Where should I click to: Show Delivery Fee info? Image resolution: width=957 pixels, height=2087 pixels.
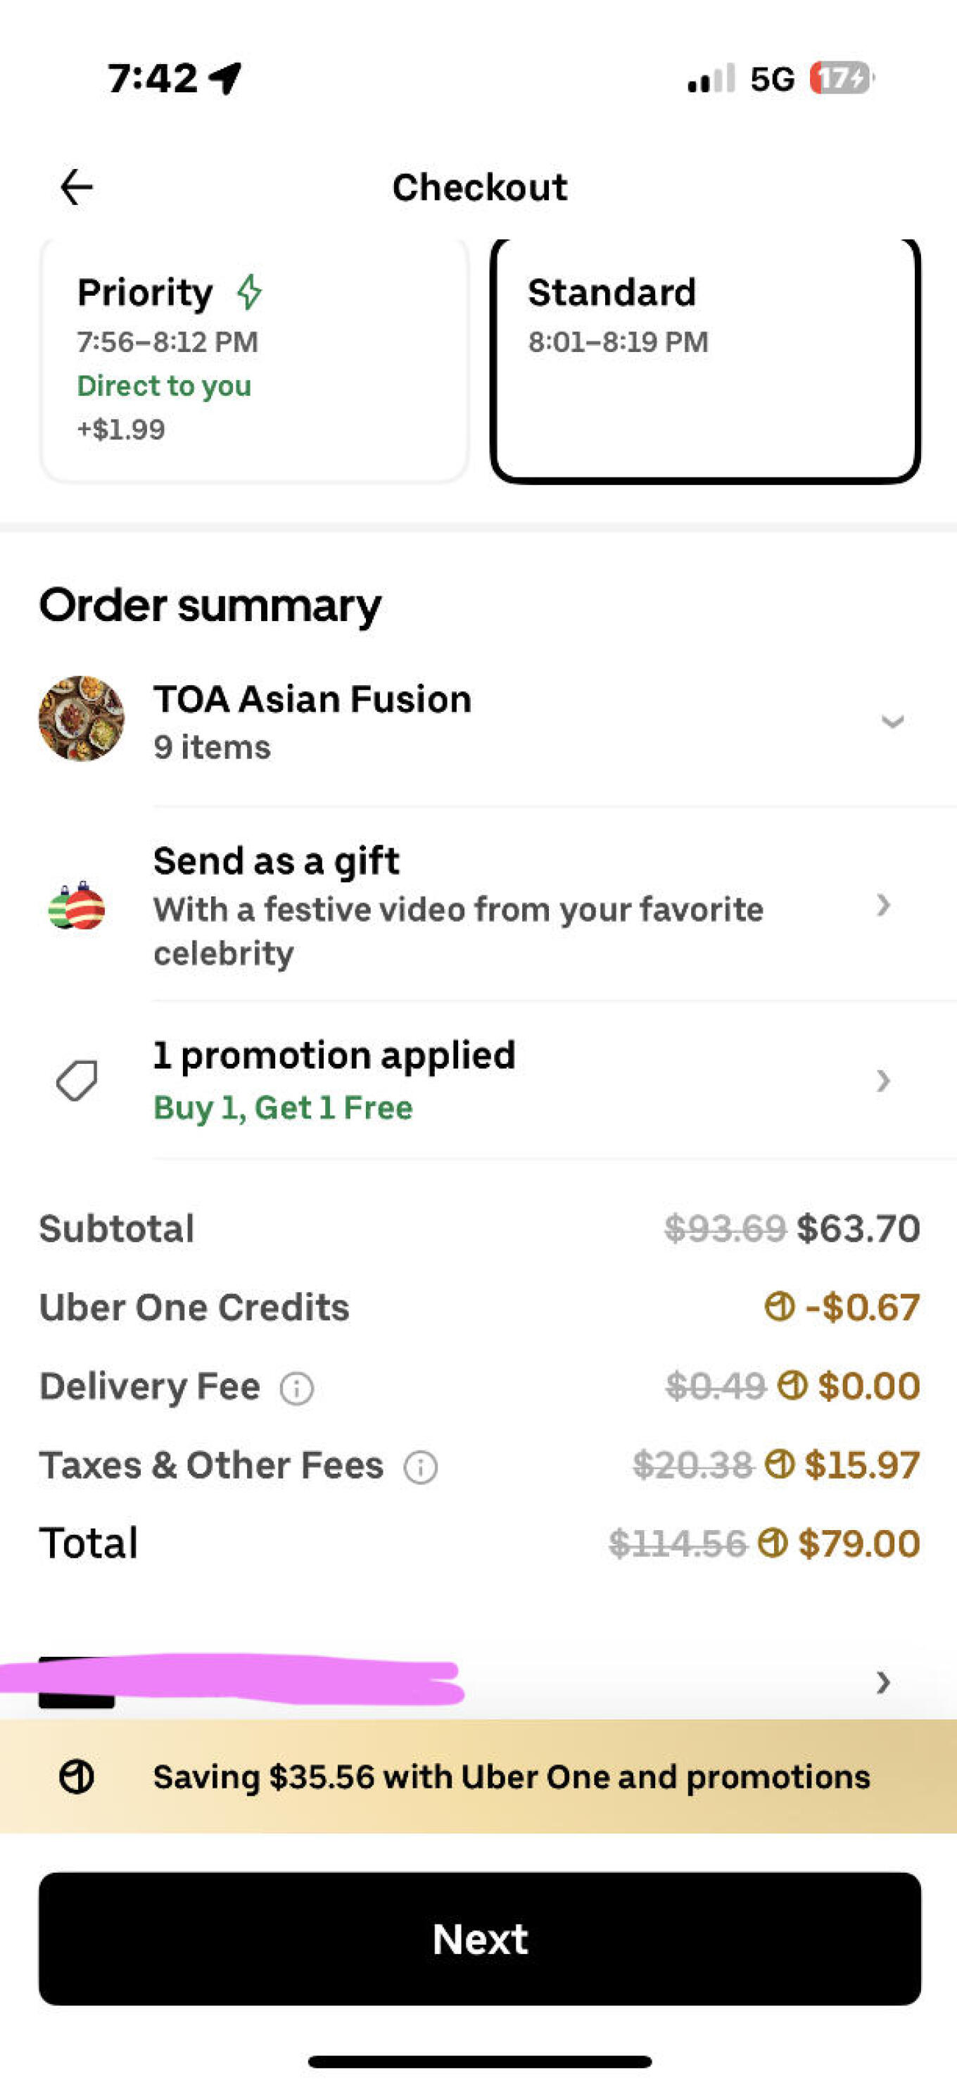[x=296, y=1389]
